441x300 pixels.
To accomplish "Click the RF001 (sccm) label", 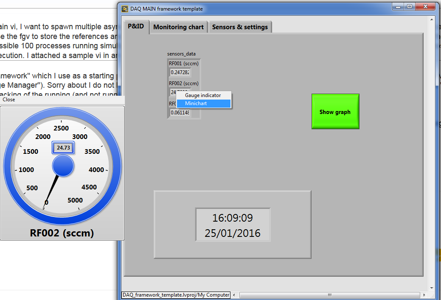I will click(184, 64).
